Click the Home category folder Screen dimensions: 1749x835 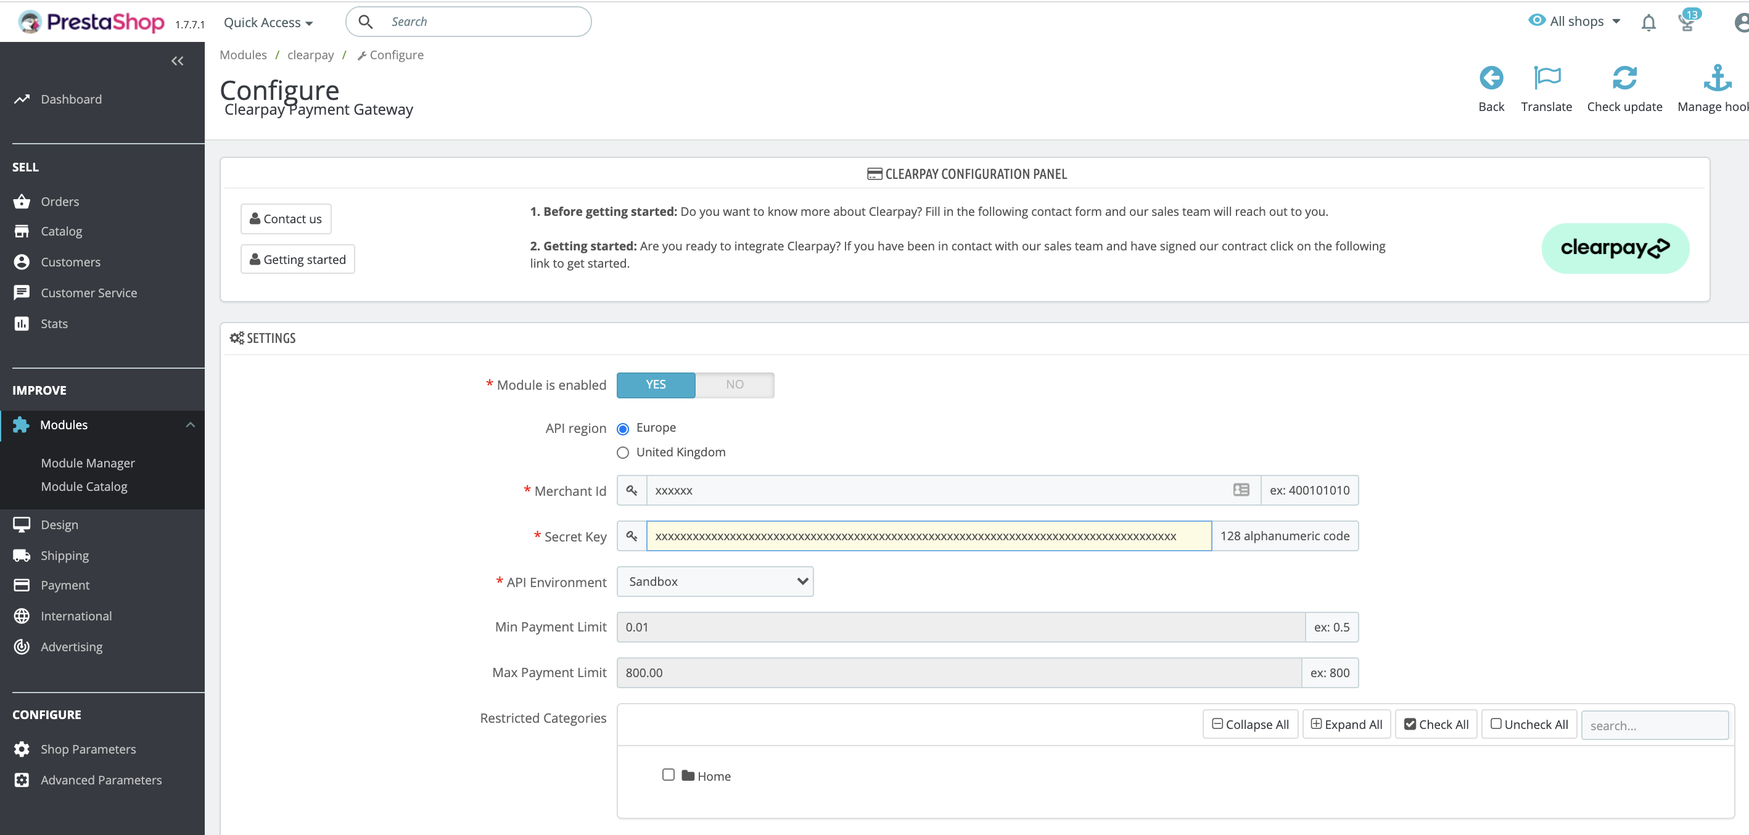(x=706, y=776)
